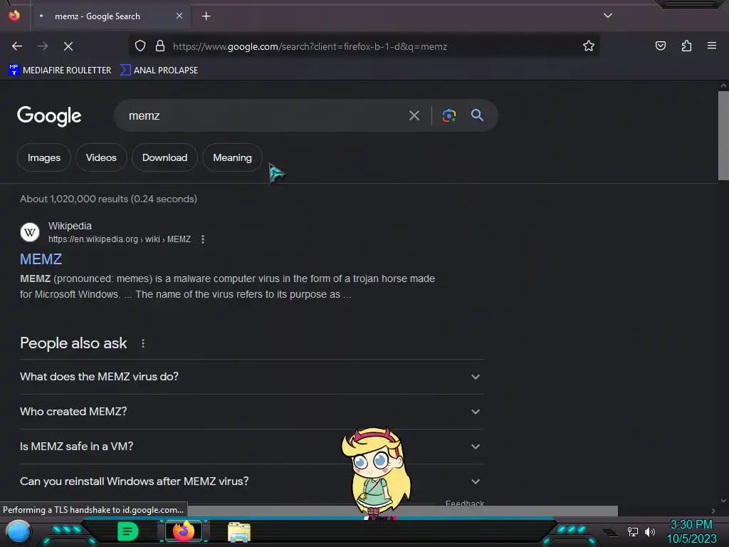Open the MEMZ Wikipedia result
This screenshot has width=729, height=547.
41,259
